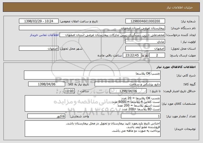Select the unit of measure field فاکتور
Image resolution: width=203 pixels, height=143 pixels.
[x=46, y=116]
